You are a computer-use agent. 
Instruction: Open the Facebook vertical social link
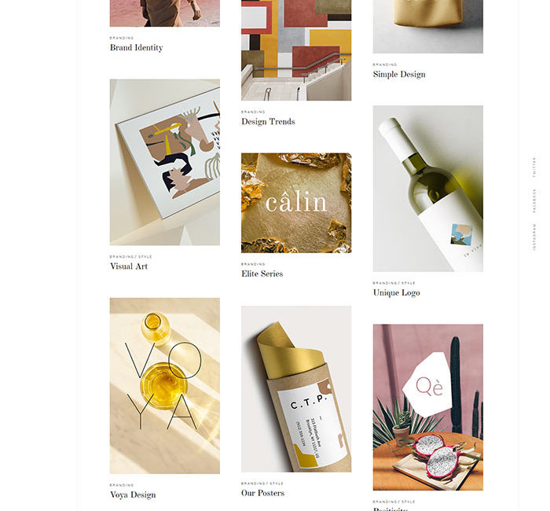[x=534, y=200]
